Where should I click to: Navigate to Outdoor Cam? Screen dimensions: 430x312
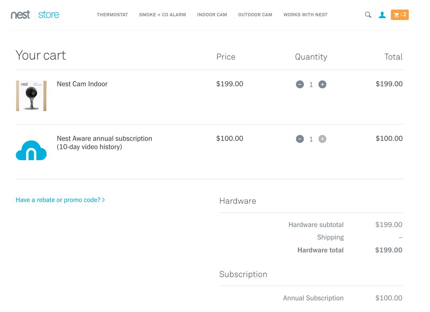[x=255, y=15]
